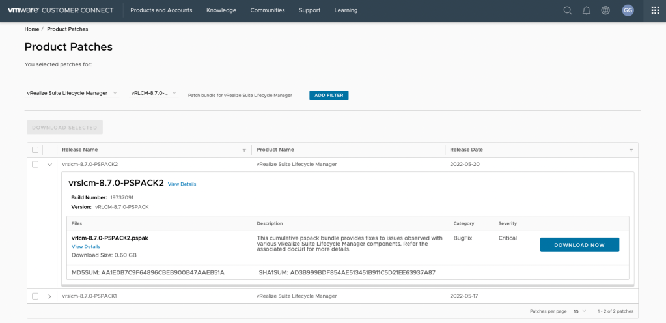This screenshot has height=323, width=666.
Task: Open the Support menu
Action: 310,10
